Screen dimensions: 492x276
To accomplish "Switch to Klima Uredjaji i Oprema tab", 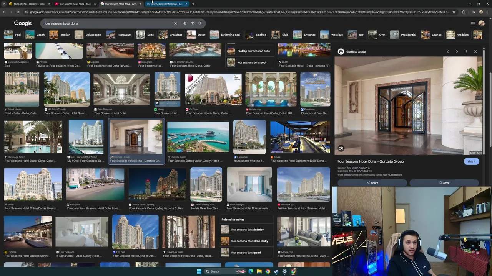I will (29, 4).
